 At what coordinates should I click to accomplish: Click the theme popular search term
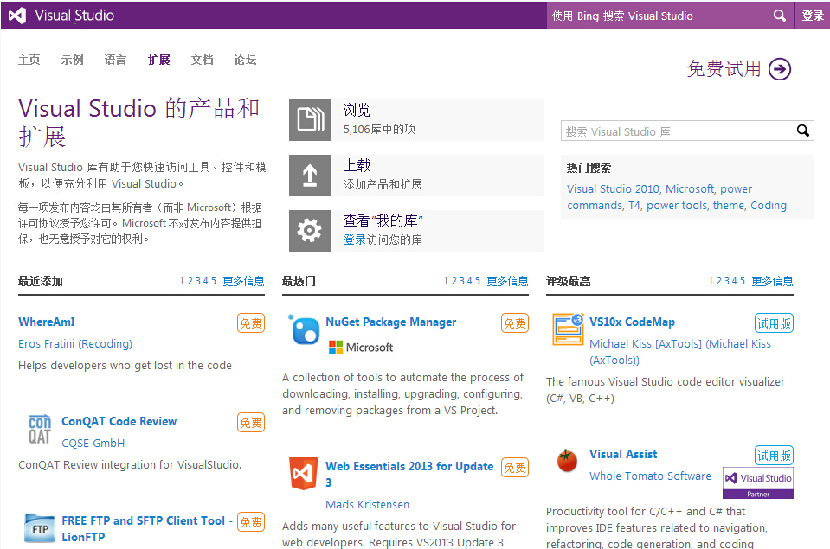[729, 205]
